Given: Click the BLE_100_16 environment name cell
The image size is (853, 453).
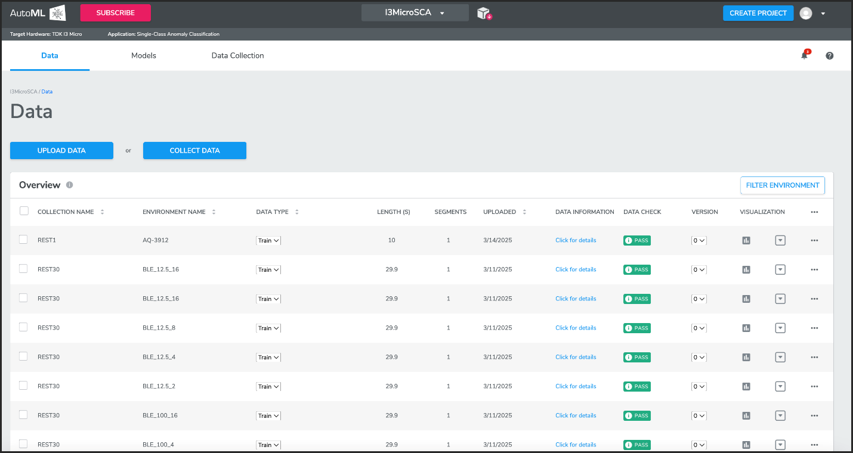Looking at the screenshot, I should (161, 415).
